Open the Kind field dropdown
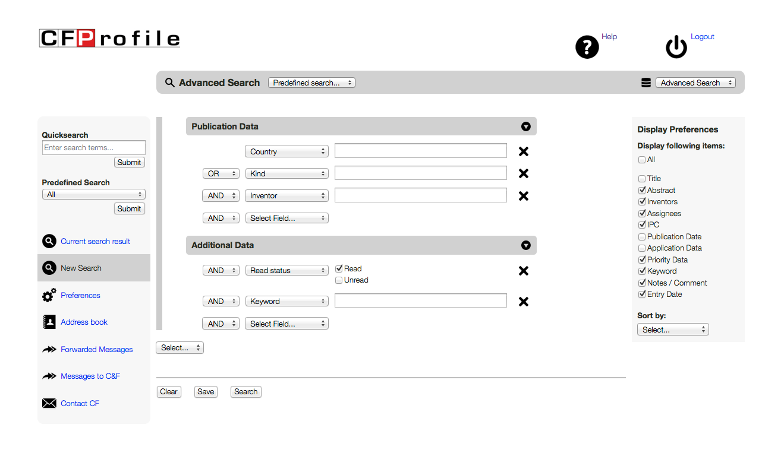This screenshot has height=456, width=784. coord(286,173)
